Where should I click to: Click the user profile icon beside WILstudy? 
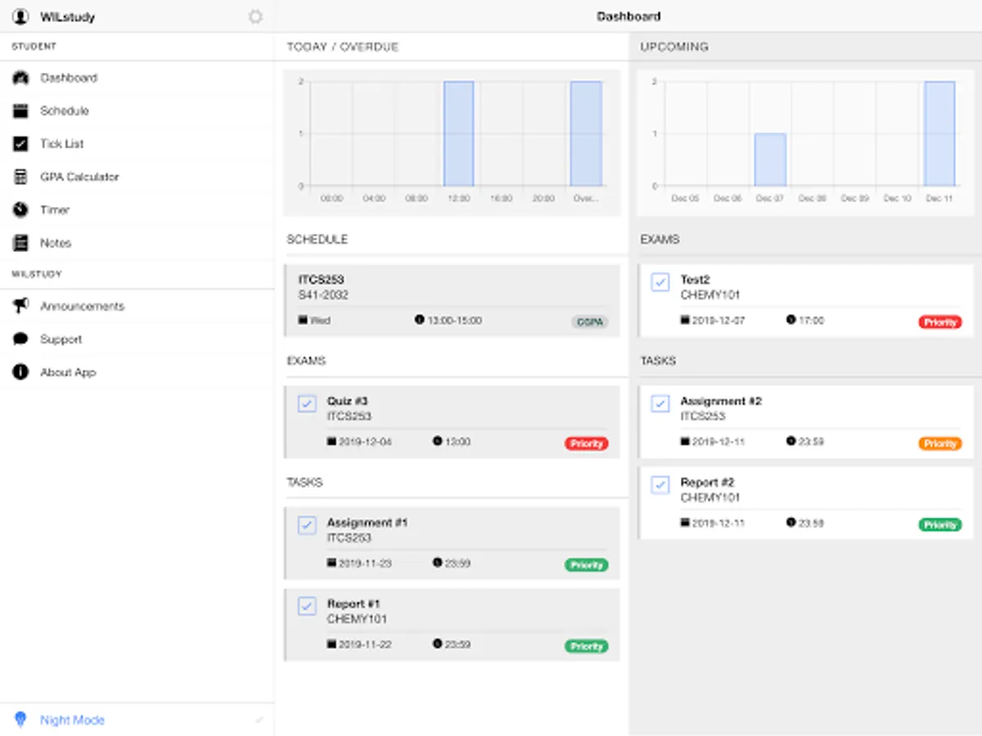pyautogui.click(x=20, y=16)
